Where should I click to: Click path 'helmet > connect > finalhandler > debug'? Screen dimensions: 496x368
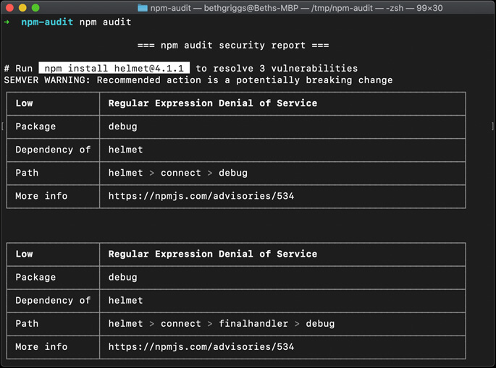coord(222,323)
